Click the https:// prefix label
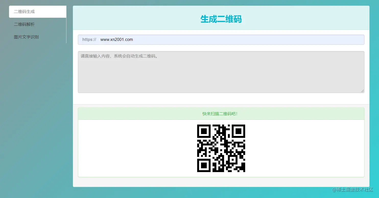 89,40
